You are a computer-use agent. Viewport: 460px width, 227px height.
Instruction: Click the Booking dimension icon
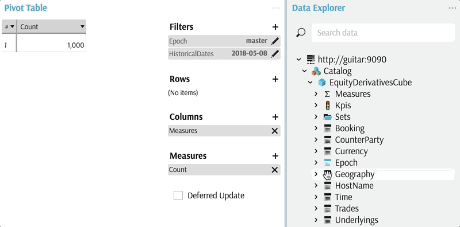(x=328, y=128)
